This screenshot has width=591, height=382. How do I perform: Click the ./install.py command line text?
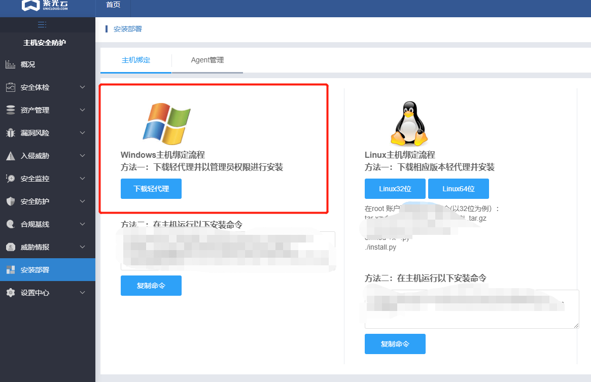(380, 248)
